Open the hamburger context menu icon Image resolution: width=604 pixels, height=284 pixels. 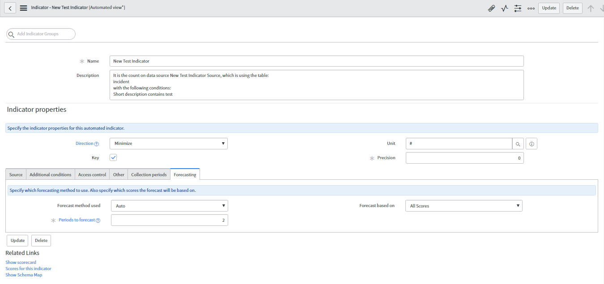coord(24,8)
